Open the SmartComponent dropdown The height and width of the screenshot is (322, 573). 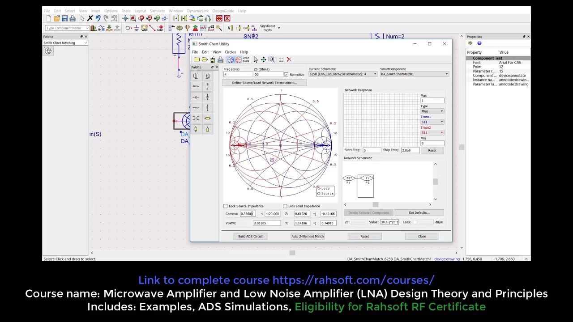(414, 74)
